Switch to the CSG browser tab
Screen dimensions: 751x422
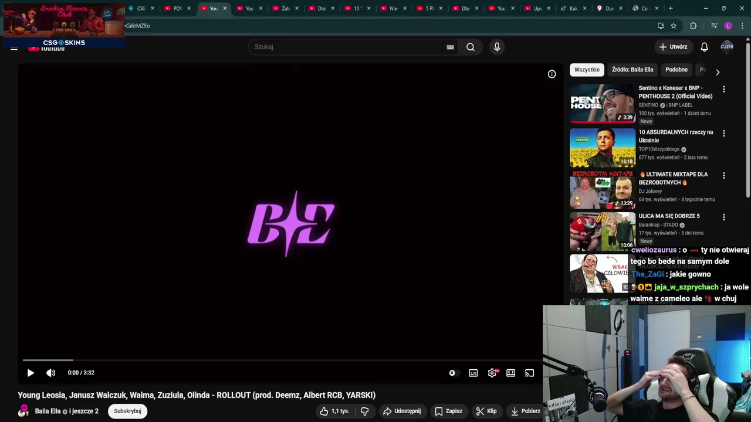[x=141, y=8]
